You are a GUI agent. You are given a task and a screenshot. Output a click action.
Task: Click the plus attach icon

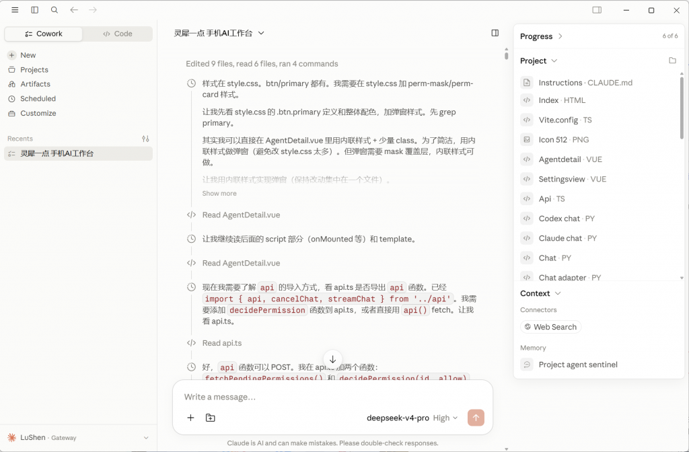190,418
